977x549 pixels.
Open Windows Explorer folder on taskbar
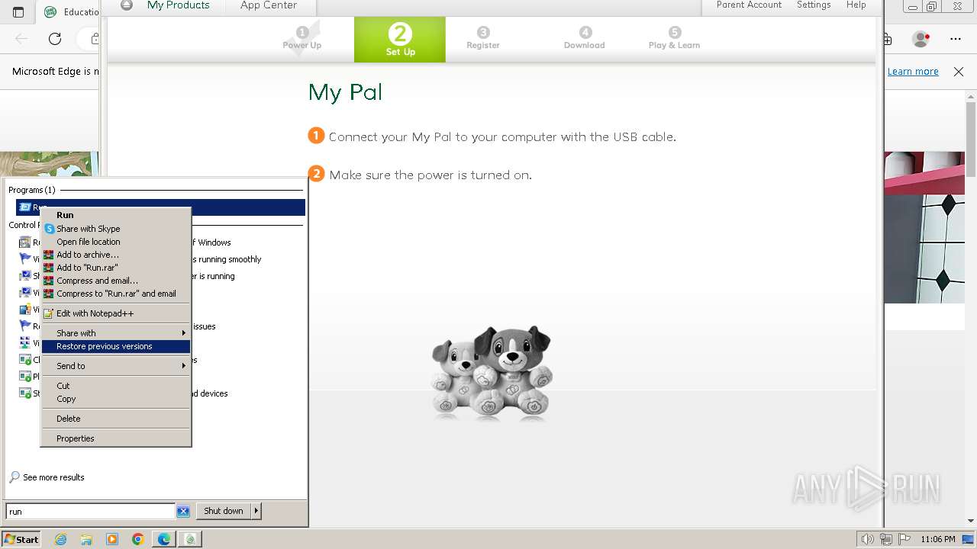(86, 539)
